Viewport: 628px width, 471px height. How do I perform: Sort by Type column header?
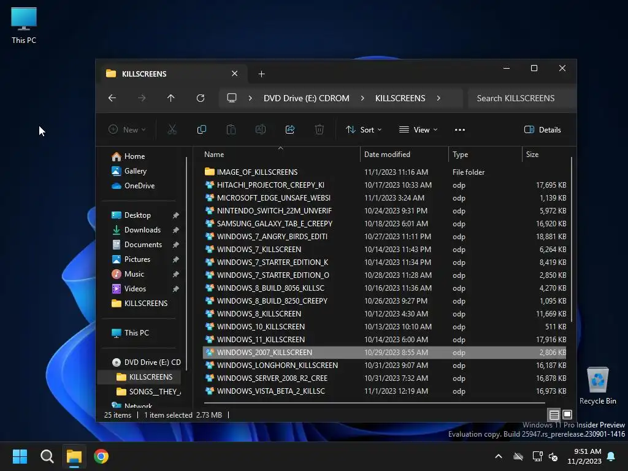pos(485,154)
